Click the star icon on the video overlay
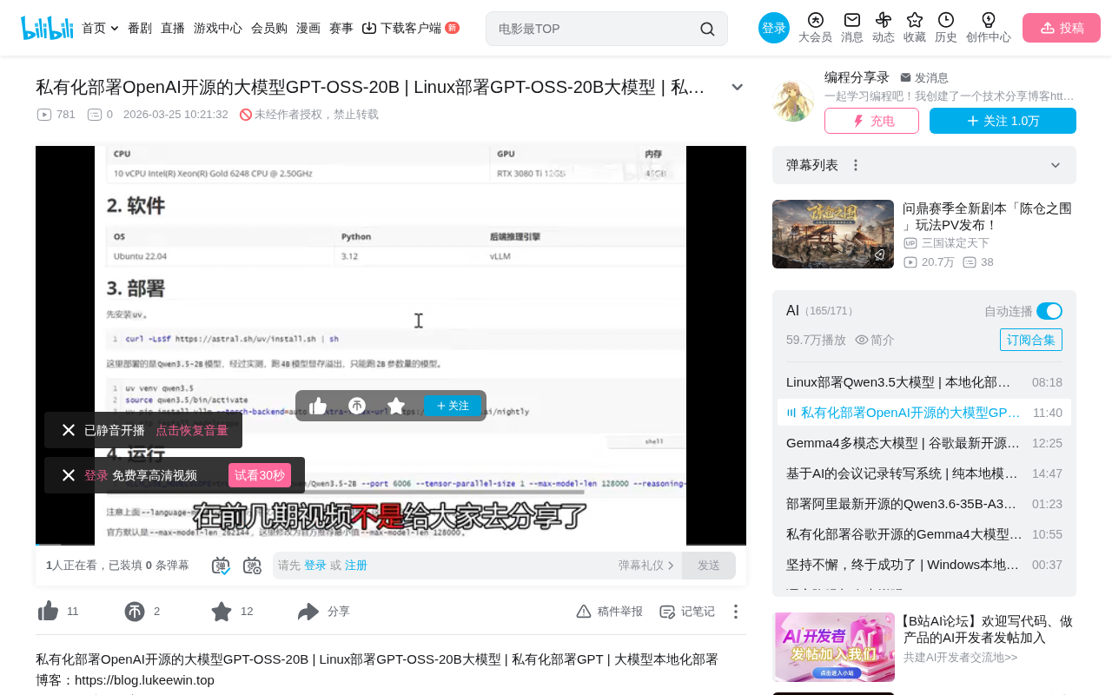1112x695 pixels. pyautogui.click(x=396, y=406)
